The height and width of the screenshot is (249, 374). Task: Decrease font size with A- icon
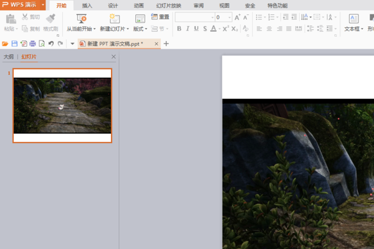246,17
